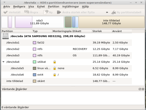This screenshot has height=110, width=146.
Task: Click the blue ext4 color swatch
Action: [x=35, y=75]
